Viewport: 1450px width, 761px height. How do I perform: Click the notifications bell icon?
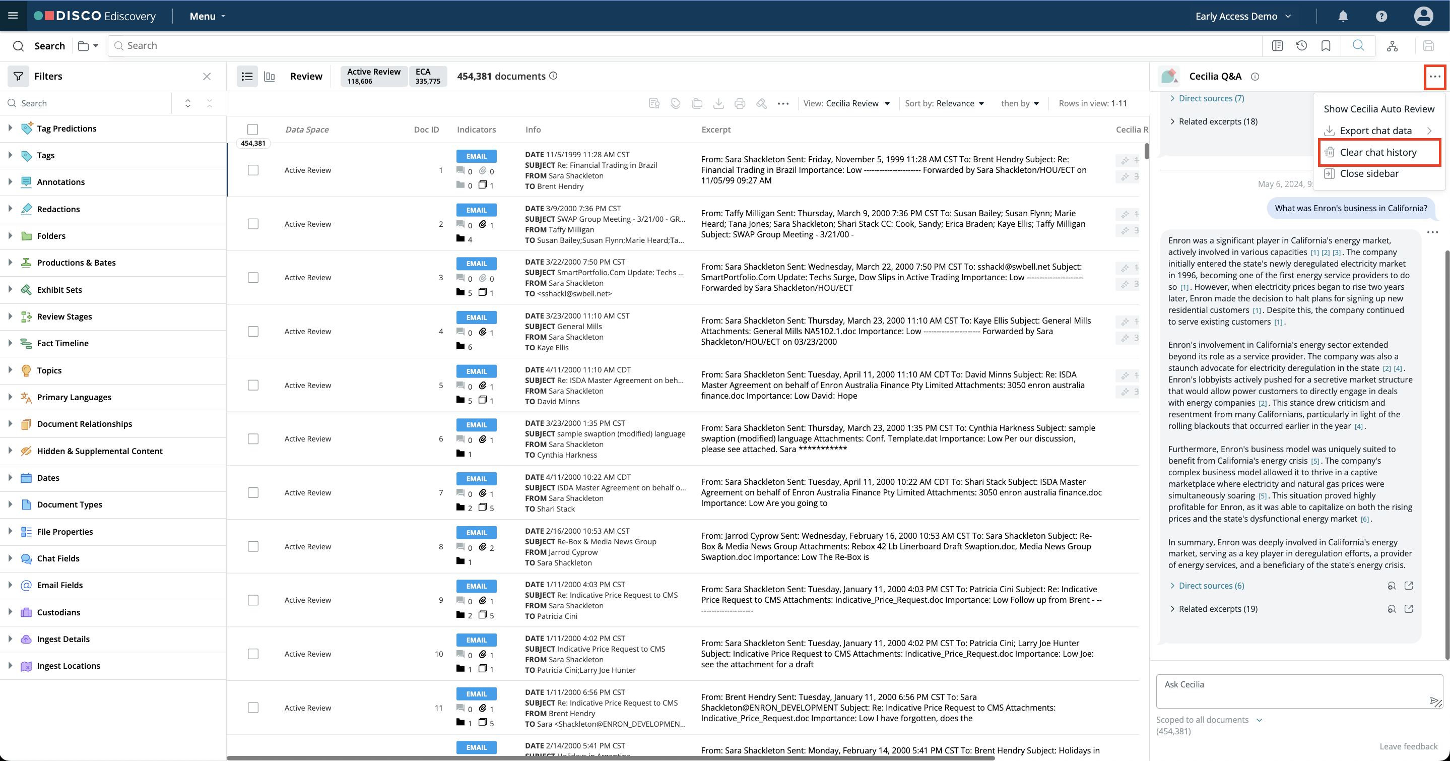click(1343, 16)
